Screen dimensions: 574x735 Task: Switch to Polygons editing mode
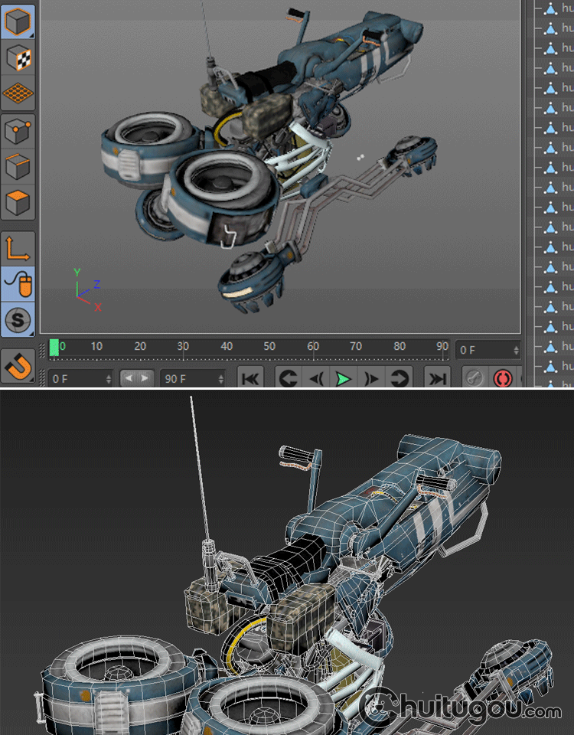point(18,203)
